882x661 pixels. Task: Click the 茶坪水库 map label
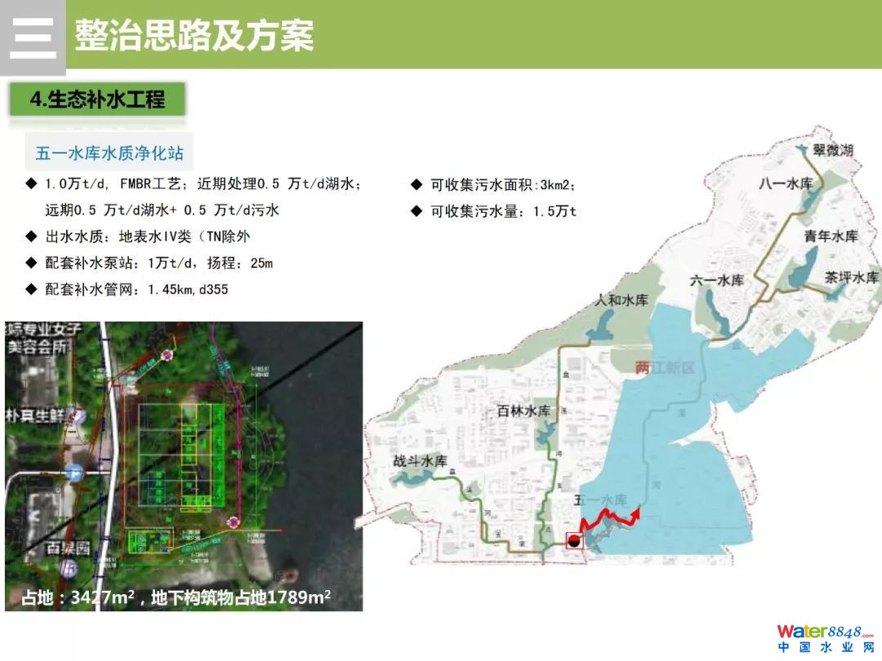(x=851, y=277)
